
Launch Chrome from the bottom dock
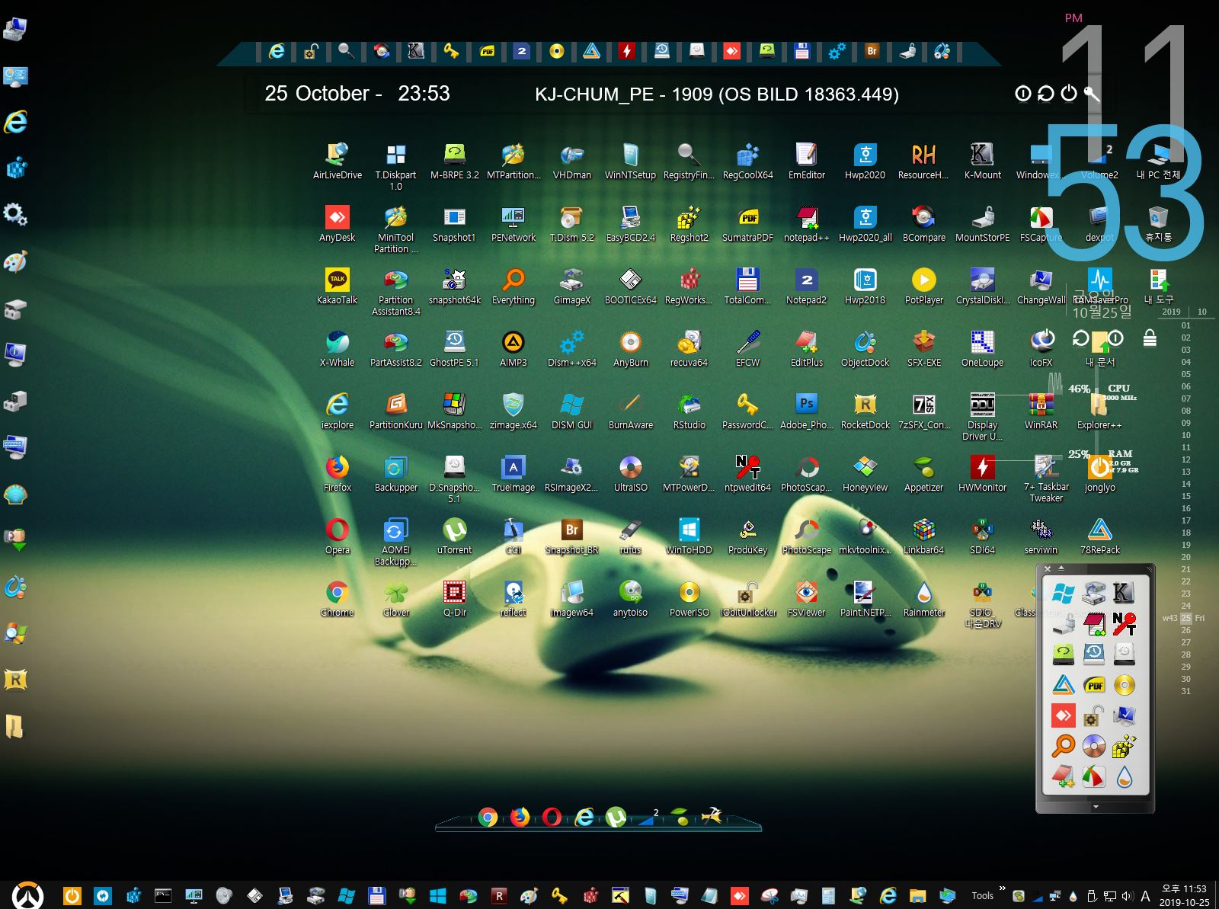488,818
